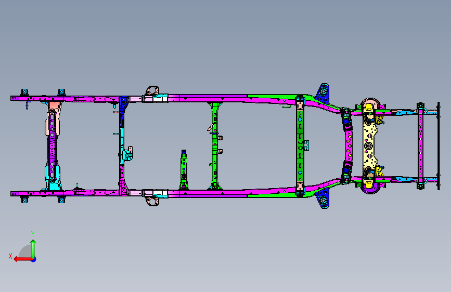The image size is (451, 292).
Task: Select the short green stub bracket on the lower rail
Action: pyautogui.click(x=184, y=169)
